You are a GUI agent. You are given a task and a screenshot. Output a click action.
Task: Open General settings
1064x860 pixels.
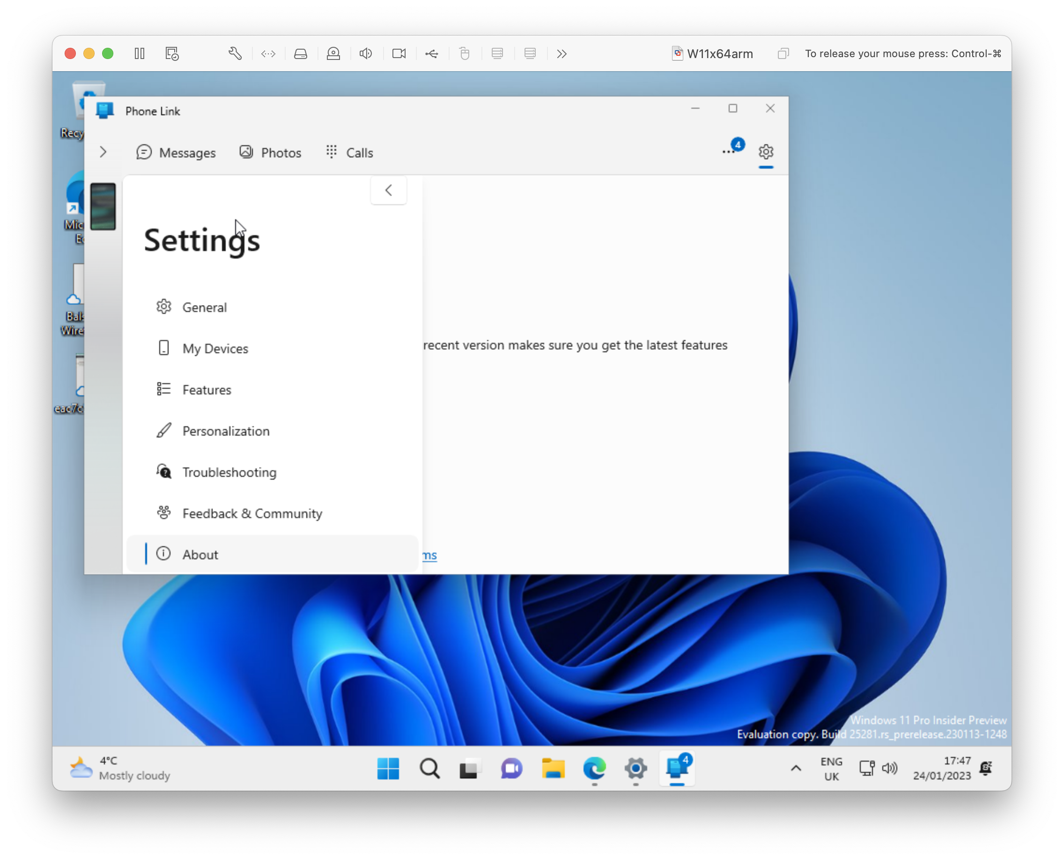pyautogui.click(x=204, y=308)
